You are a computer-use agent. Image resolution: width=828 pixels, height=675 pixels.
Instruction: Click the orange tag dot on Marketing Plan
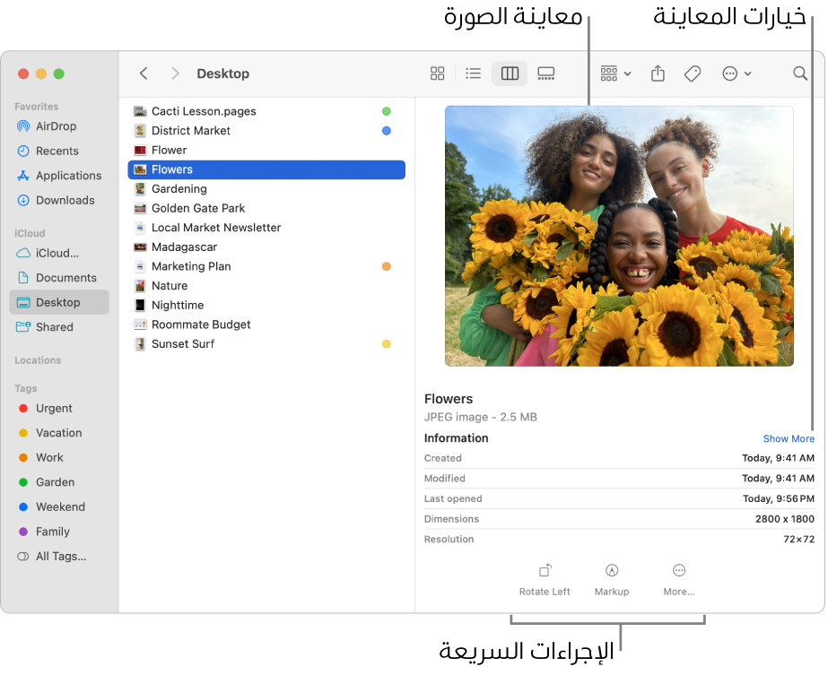coord(387,266)
